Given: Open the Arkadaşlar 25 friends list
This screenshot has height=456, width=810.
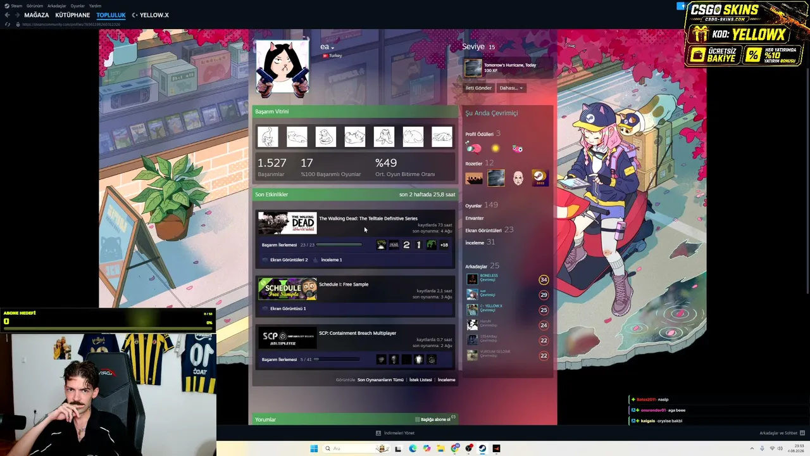Looking at the screenshot, I should (482, 267).
